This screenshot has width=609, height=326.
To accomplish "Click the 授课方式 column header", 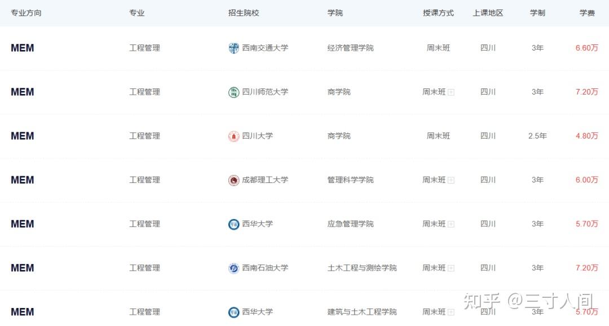I will coord(438,13).
